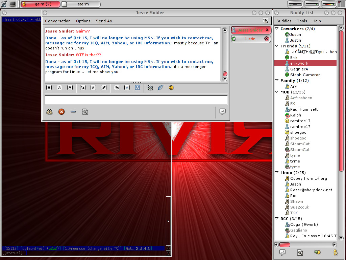Open the Conversation menu
Screen dimensions: 346x260
[58, 21]
